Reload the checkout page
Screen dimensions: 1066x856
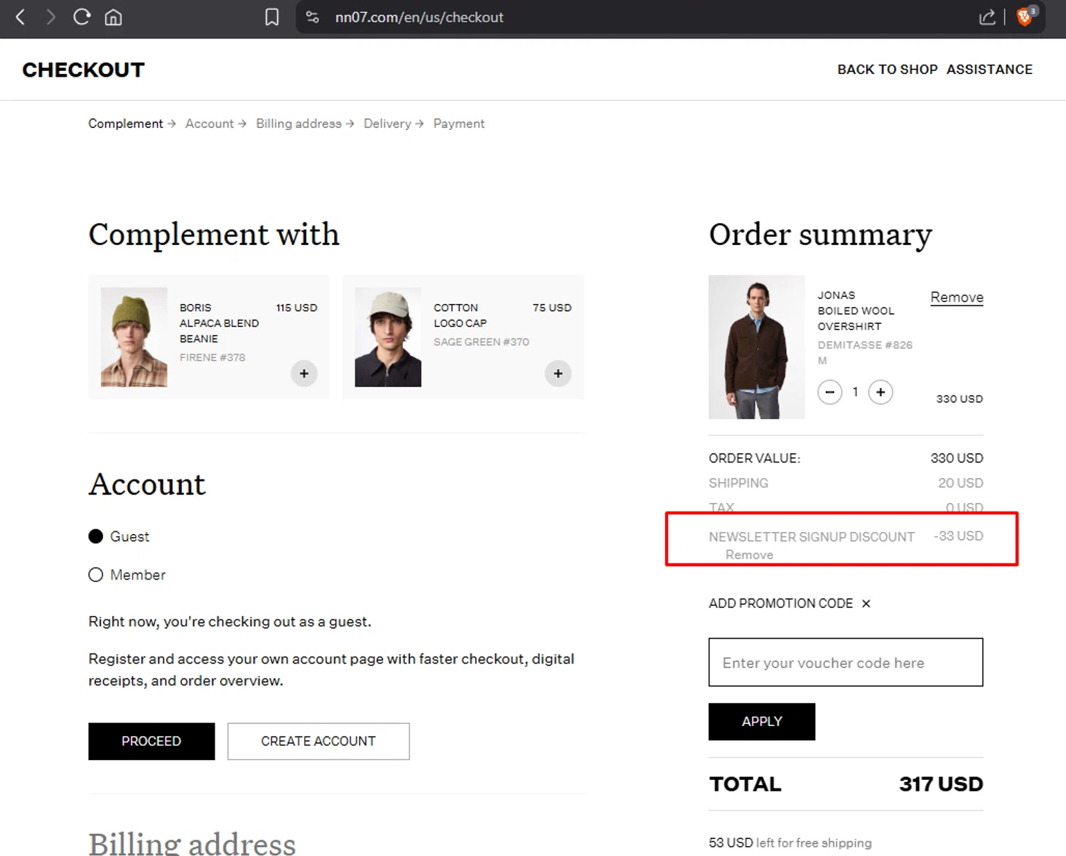(82, 17)
